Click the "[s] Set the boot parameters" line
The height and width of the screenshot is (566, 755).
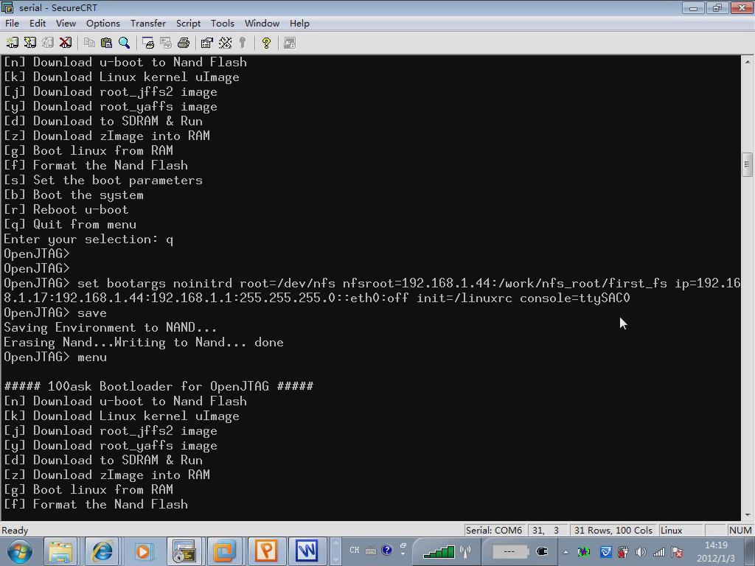(103, 180)
